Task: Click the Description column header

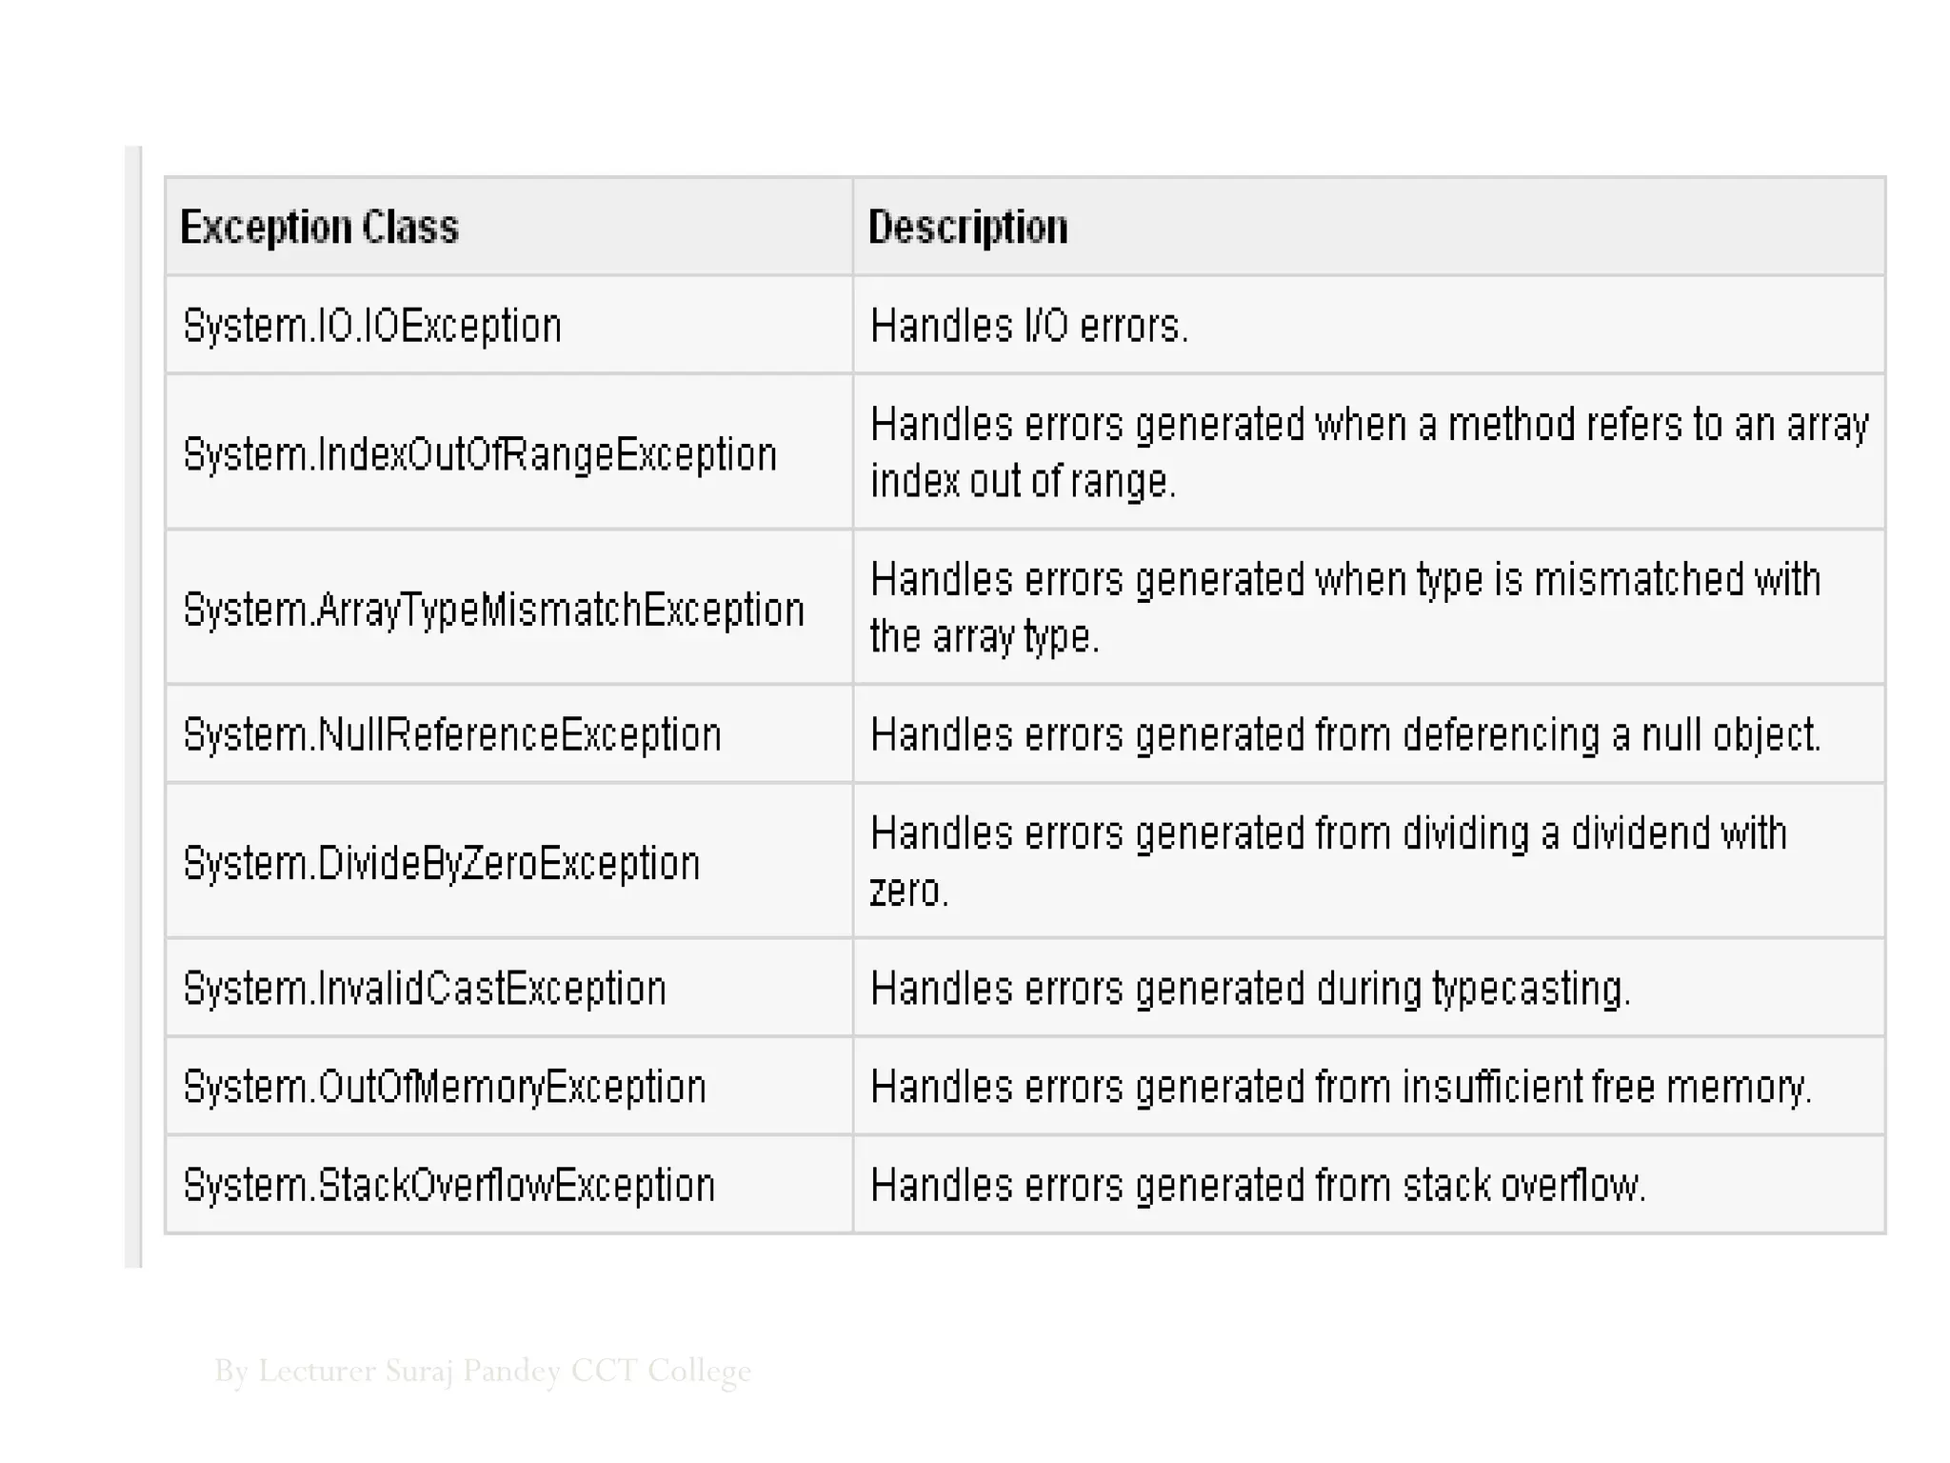Action: click(x=967, y=228)
